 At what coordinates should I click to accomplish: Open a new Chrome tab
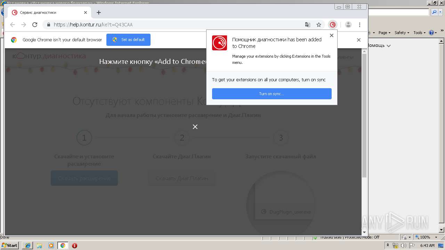99,12
